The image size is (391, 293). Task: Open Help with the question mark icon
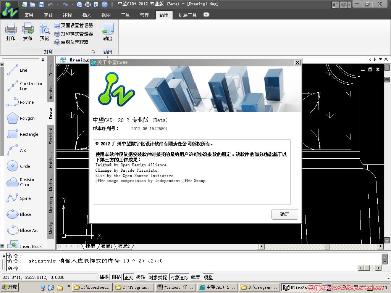105,4
